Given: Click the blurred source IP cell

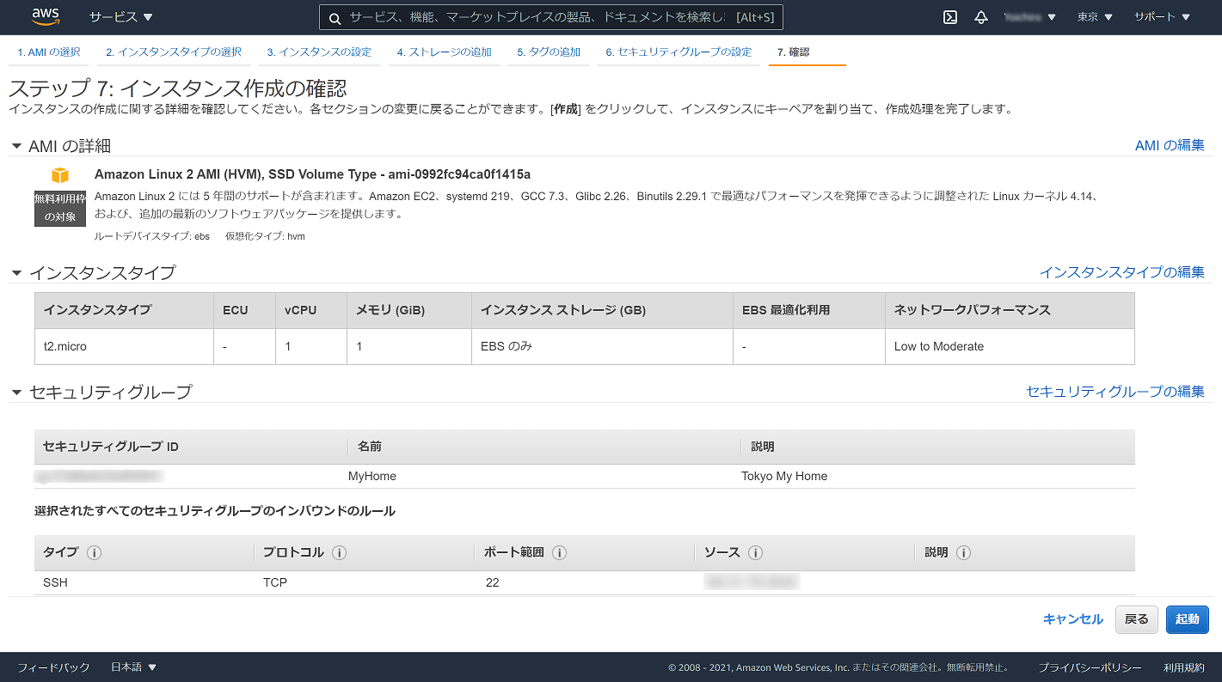Looking at the screenshot, I should (x=752, y=582).
